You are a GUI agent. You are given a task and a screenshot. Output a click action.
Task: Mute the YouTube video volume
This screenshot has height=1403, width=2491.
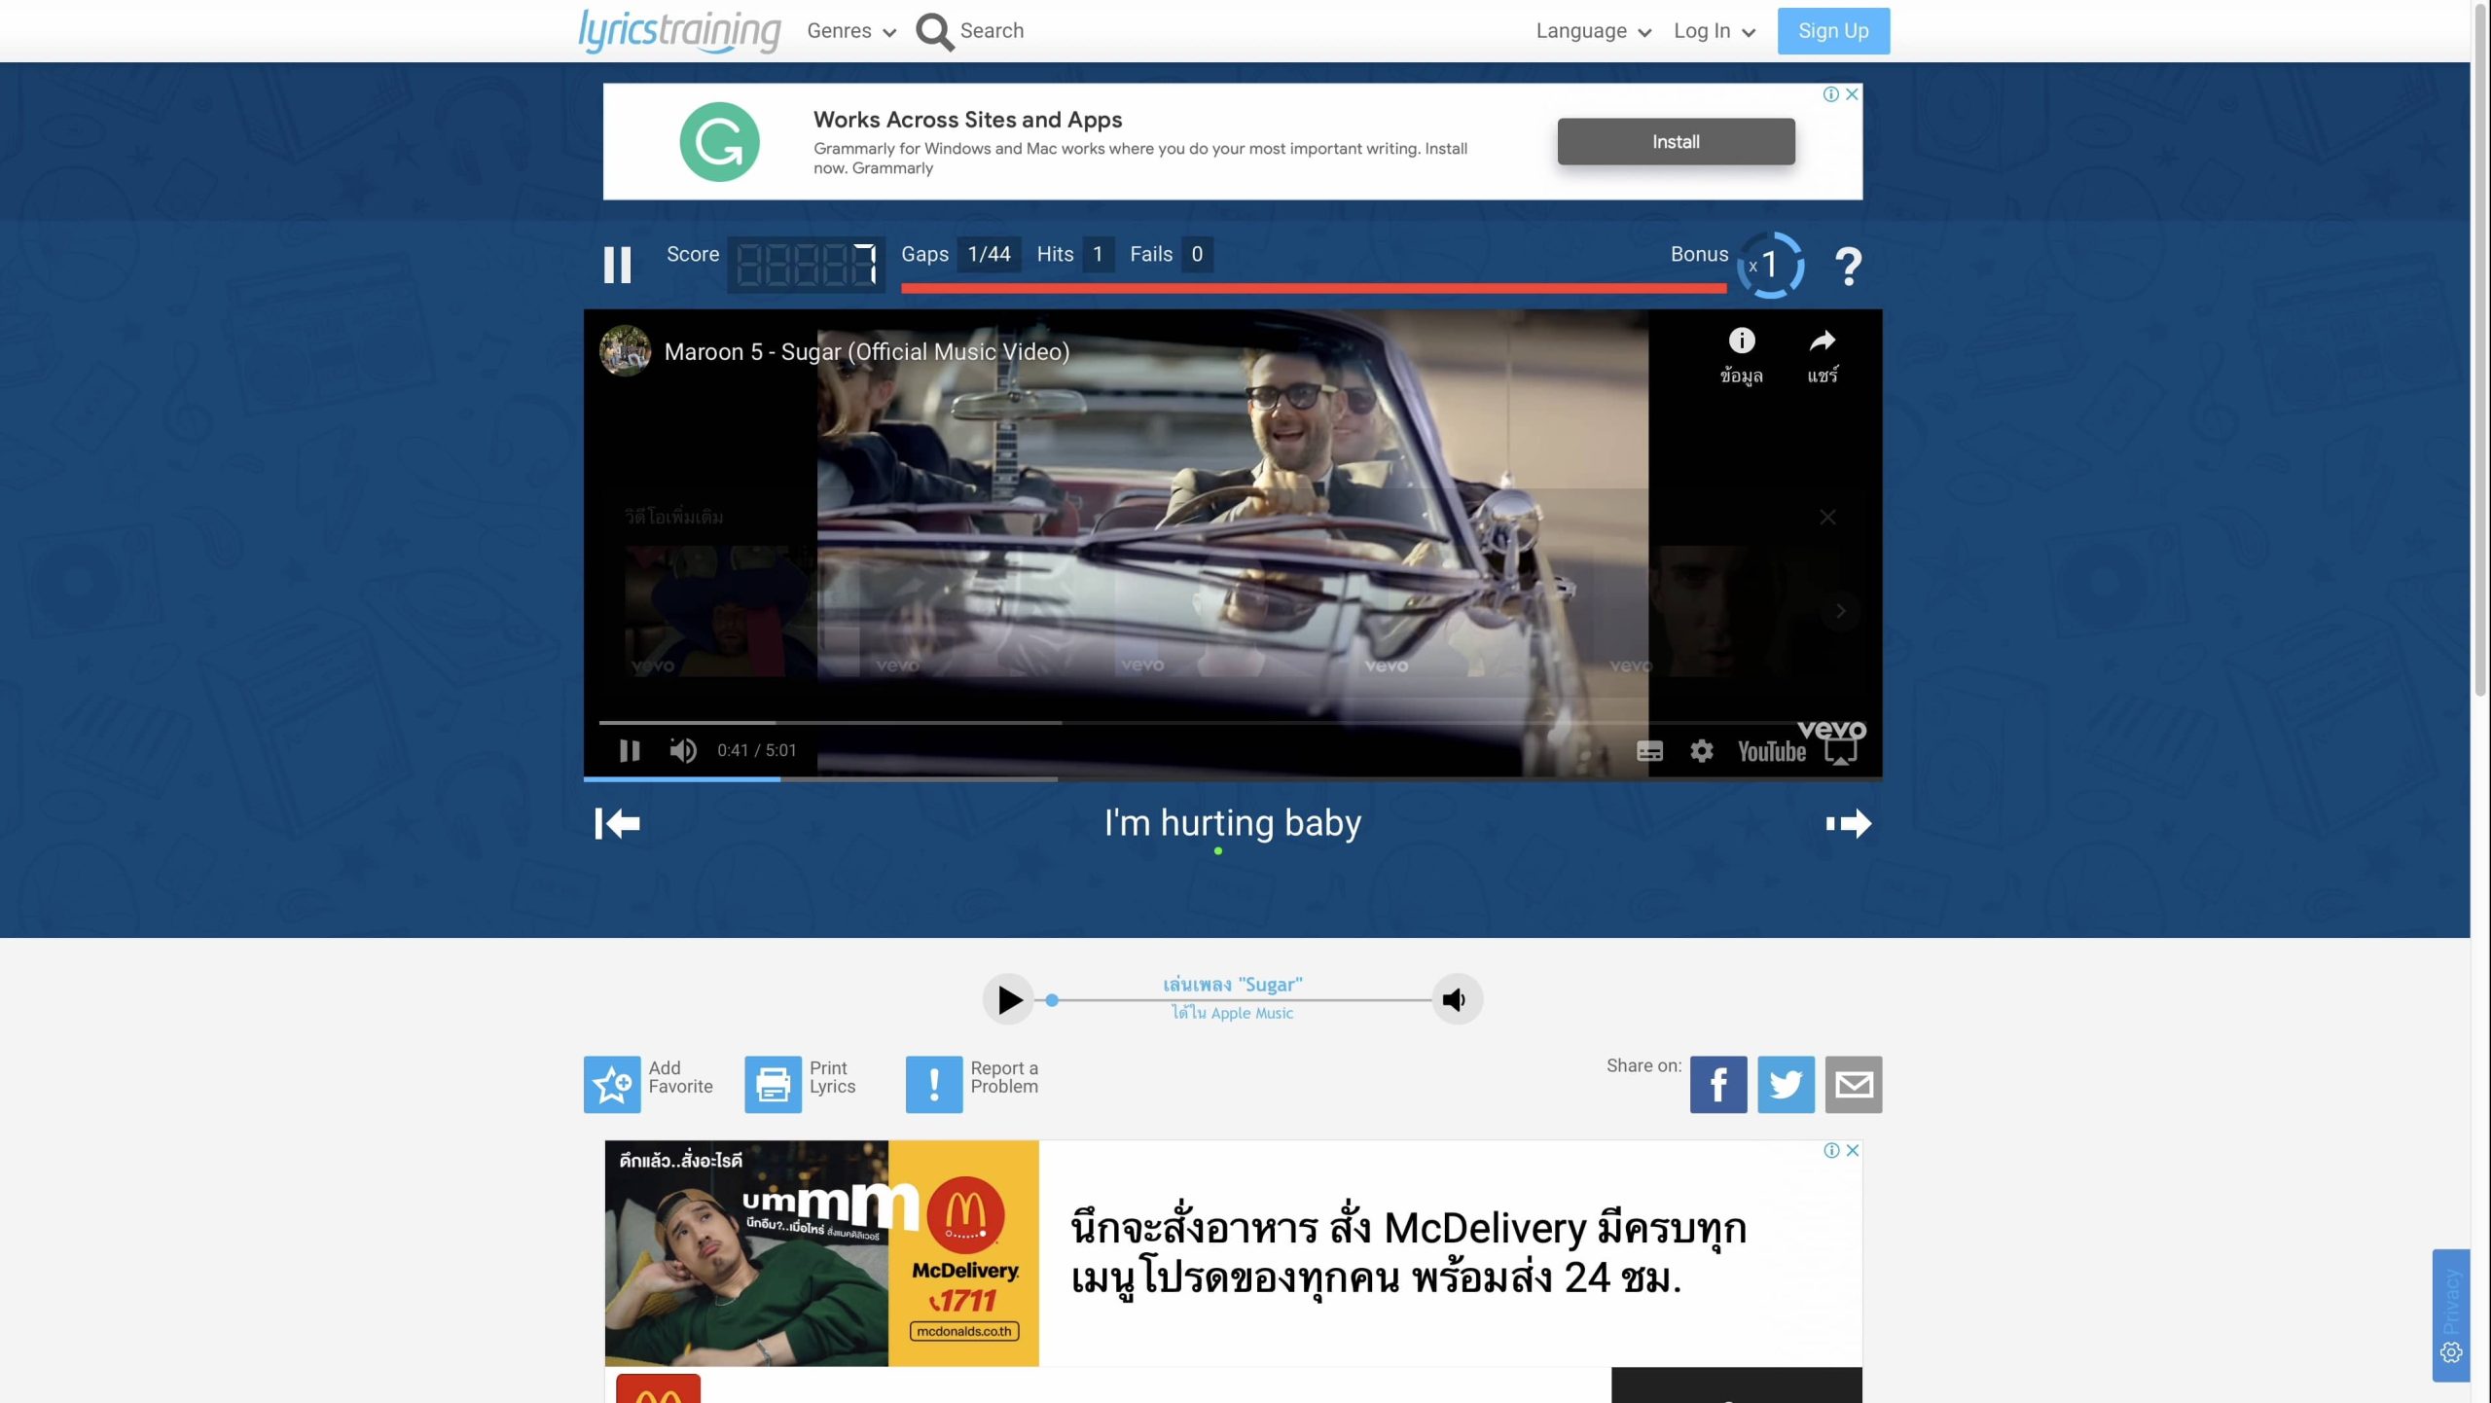[682, 750]
